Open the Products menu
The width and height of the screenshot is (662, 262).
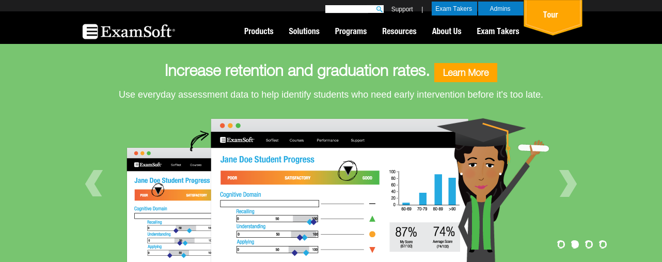coord(259,31)
